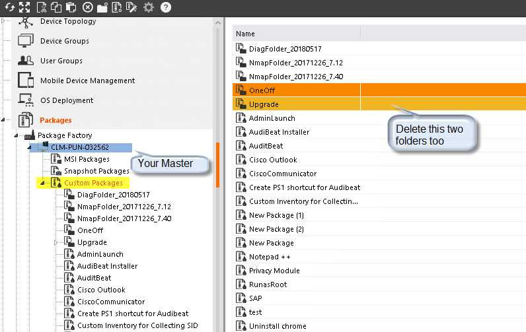
Task: Click the new folder toolbar icon
Action: tap(102, 7)
